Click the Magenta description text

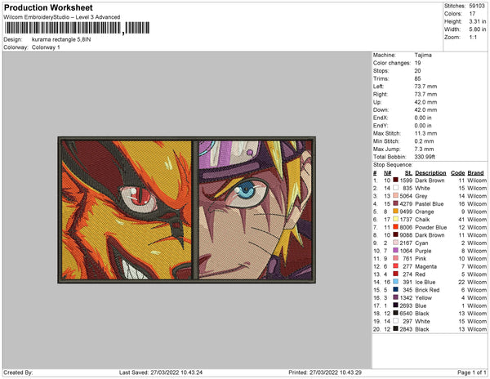coord(426,266)
